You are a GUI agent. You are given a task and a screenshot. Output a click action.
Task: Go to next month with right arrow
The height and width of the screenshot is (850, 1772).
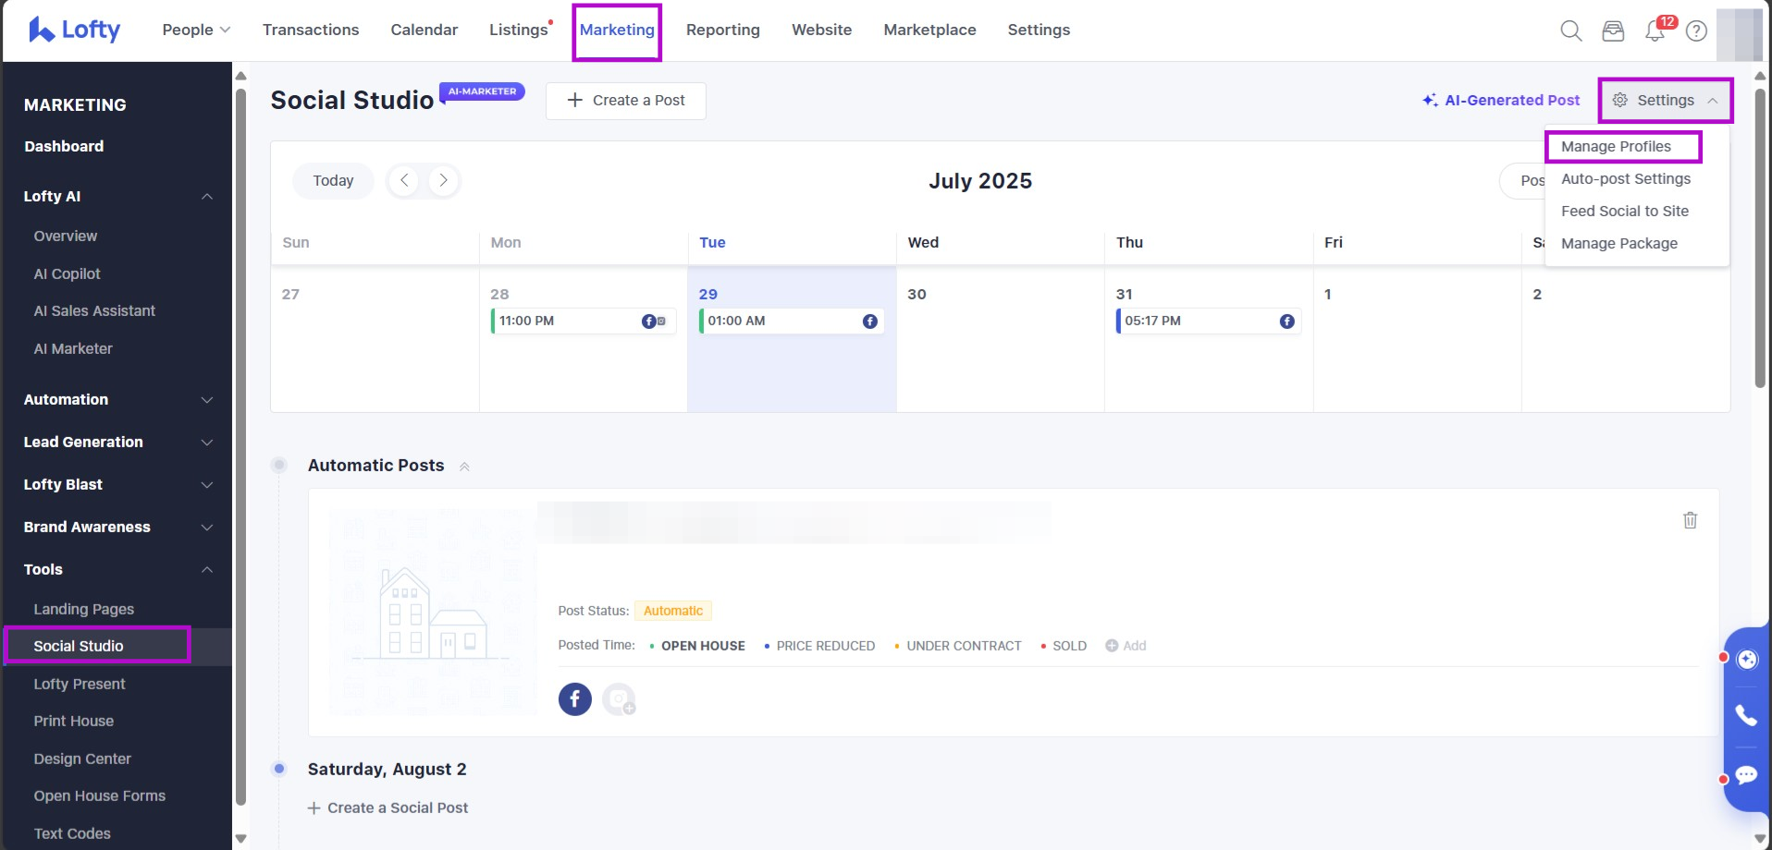click(444, 180)
